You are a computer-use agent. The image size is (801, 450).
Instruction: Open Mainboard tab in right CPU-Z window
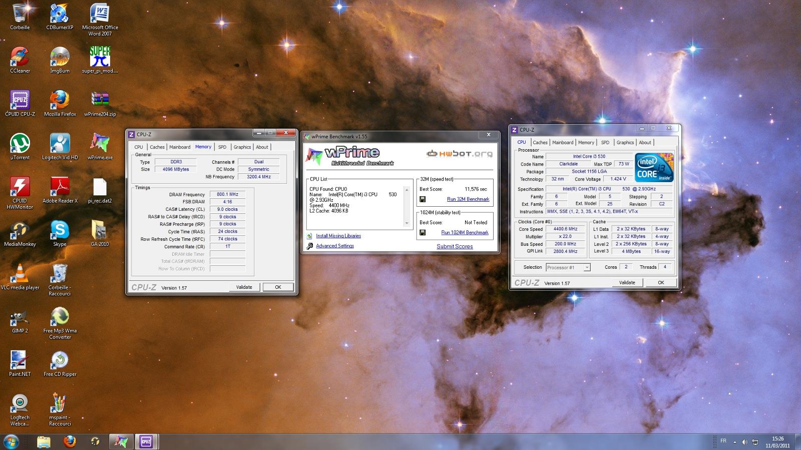pos(563,143)
